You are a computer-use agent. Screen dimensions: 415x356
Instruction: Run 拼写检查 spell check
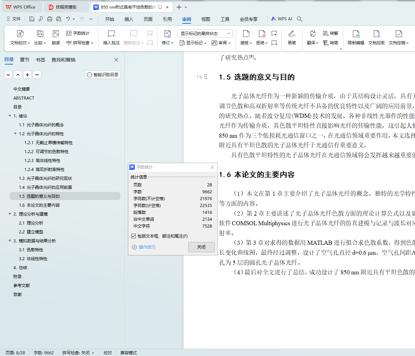pos(80,43)
